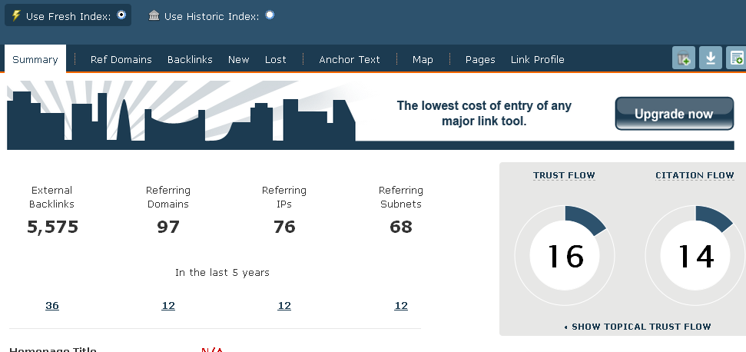Open the Lost tab
The height and width of the screenshot is (352, 746).
pos(276,59)
